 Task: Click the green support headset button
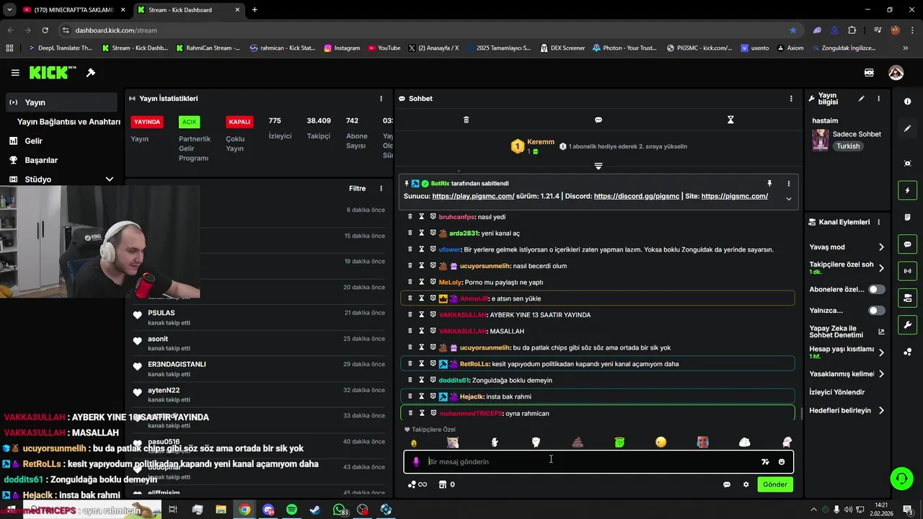coord(901,478)
